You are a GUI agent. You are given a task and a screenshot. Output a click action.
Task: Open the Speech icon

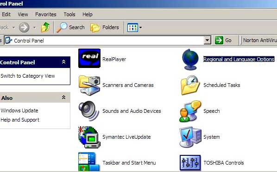[190, 111]
